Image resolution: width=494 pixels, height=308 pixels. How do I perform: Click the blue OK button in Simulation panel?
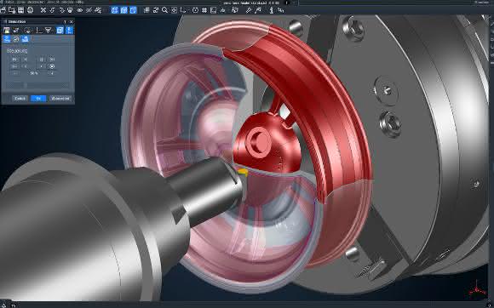point(38,99)
